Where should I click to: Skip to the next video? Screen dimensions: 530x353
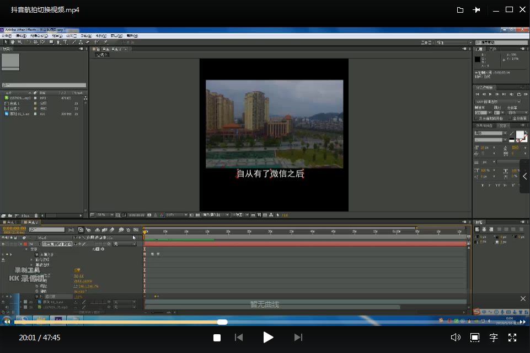[x=298, y=338]
